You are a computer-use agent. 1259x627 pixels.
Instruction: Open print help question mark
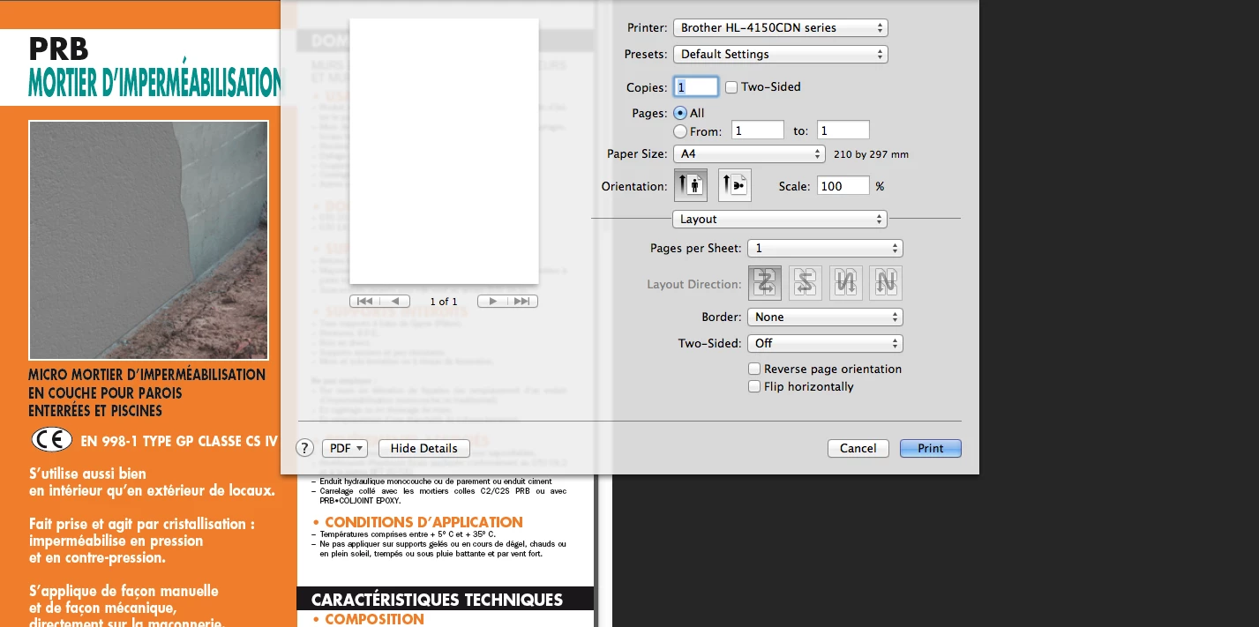pyautogui.click(x=304, y=448)
